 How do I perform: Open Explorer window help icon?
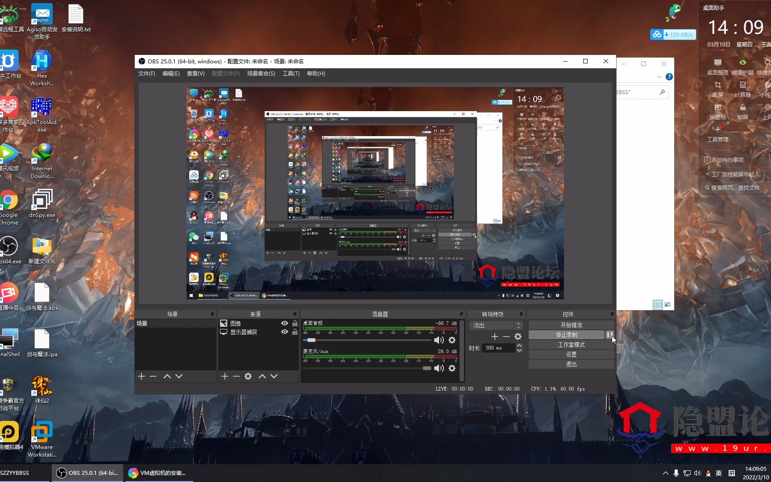(669, 77)
